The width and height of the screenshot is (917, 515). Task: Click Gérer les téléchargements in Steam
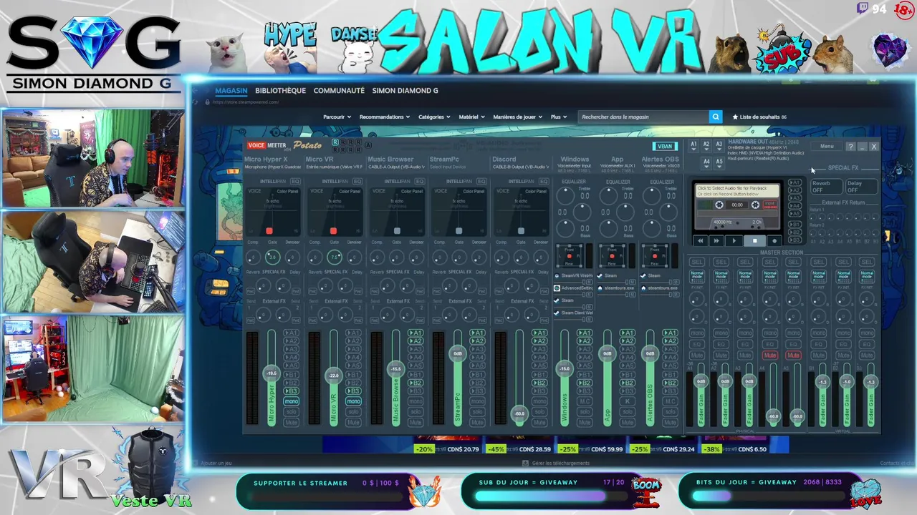click(558, 463)
